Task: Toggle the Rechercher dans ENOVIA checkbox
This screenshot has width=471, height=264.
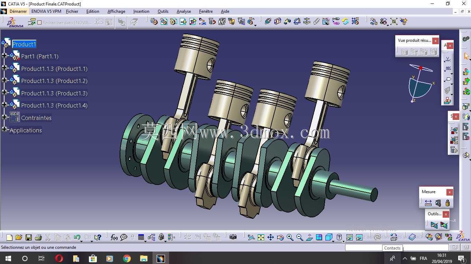Action: point(39,22)
